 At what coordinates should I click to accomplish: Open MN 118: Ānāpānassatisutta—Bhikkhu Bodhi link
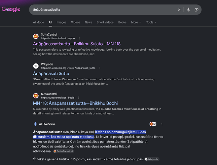coord(75,103)
